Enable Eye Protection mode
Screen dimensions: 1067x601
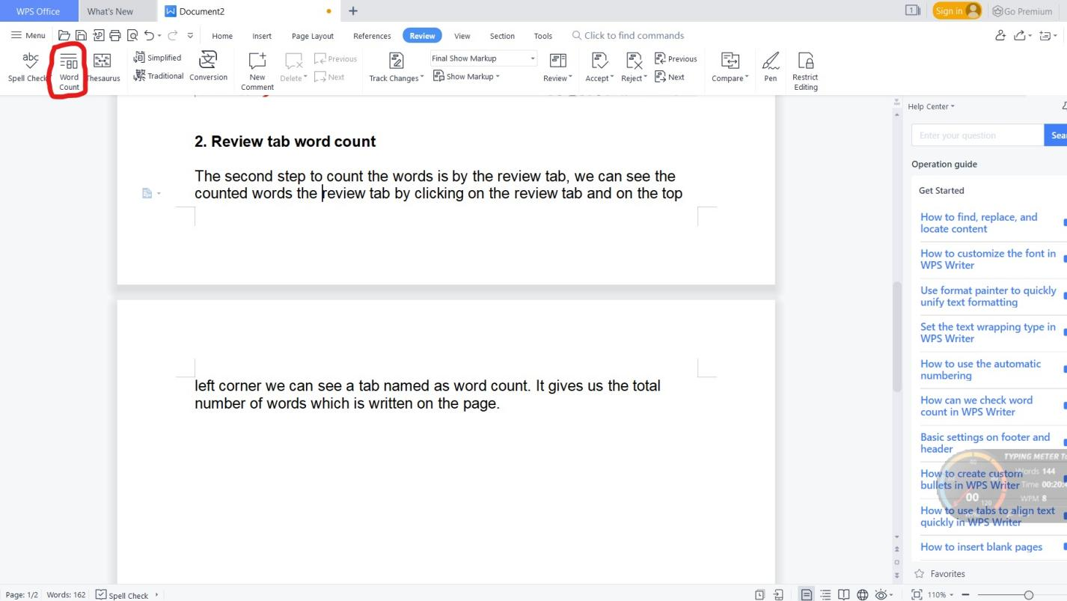881,594
